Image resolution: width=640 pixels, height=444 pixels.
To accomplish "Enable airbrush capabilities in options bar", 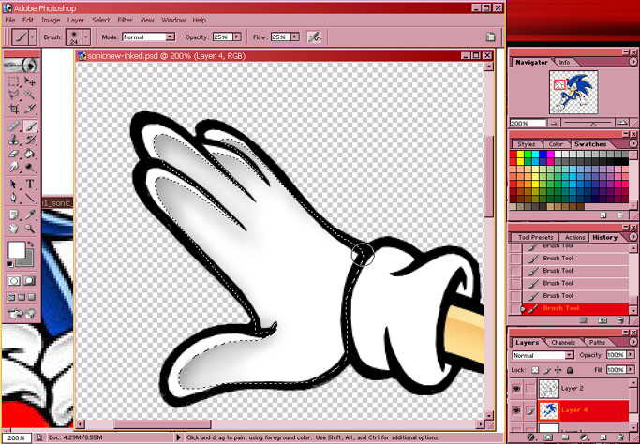I will pos(314,37).
